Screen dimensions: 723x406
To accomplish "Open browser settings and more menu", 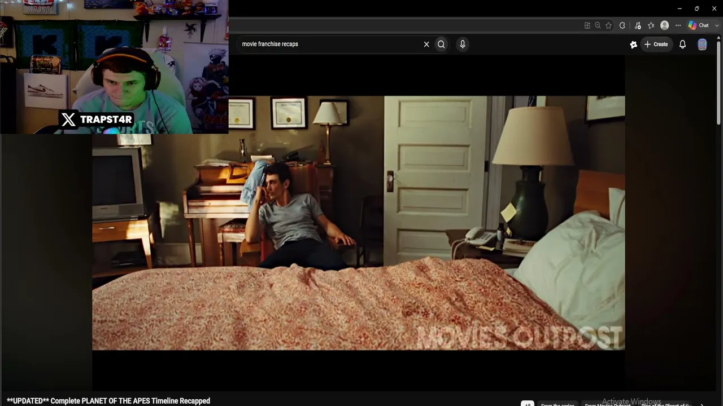I will click(x=678, y=25).
